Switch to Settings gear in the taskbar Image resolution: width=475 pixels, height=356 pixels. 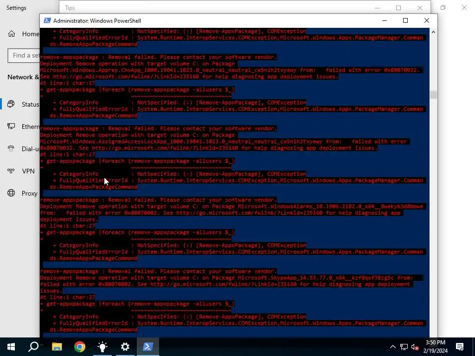click(125, 347)
